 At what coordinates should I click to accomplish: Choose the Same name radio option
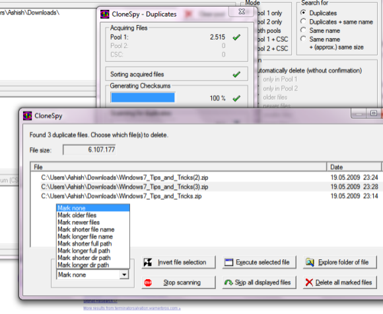pos(303,30)
